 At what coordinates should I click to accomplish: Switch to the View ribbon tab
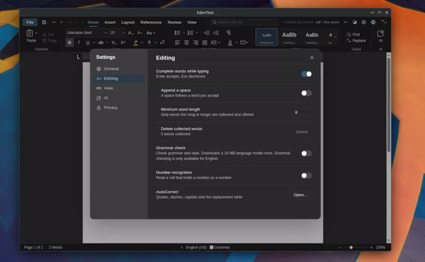tap(192, 22)
